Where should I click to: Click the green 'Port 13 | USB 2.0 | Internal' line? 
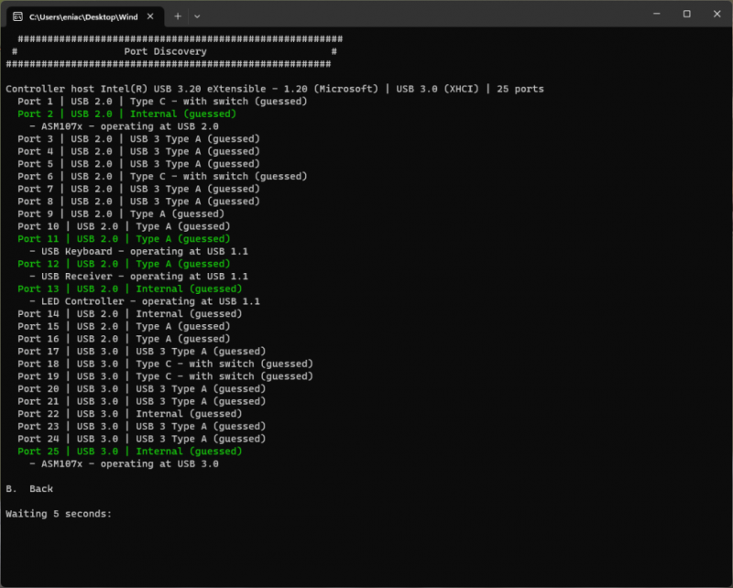click(x=129, y=289)
